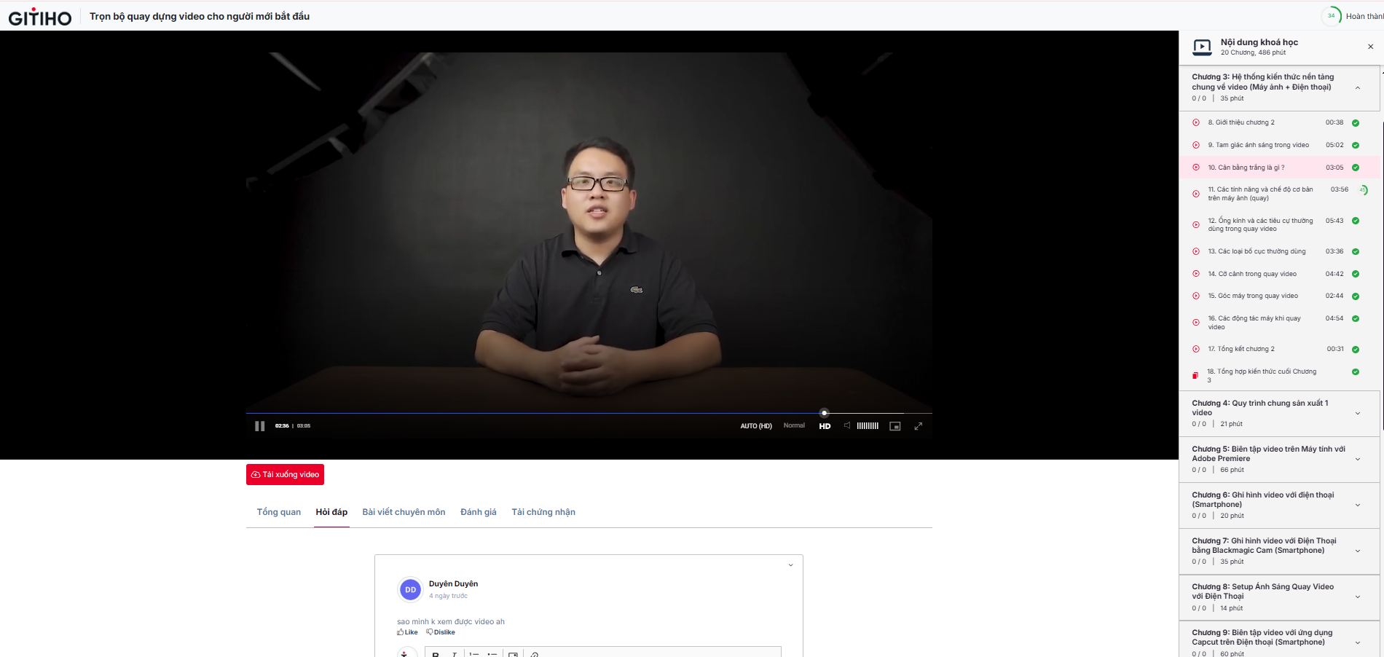The height and width of the screenshot is (657, 1384).
Task: Click the video seek bar handle
Action: point(825,413)
